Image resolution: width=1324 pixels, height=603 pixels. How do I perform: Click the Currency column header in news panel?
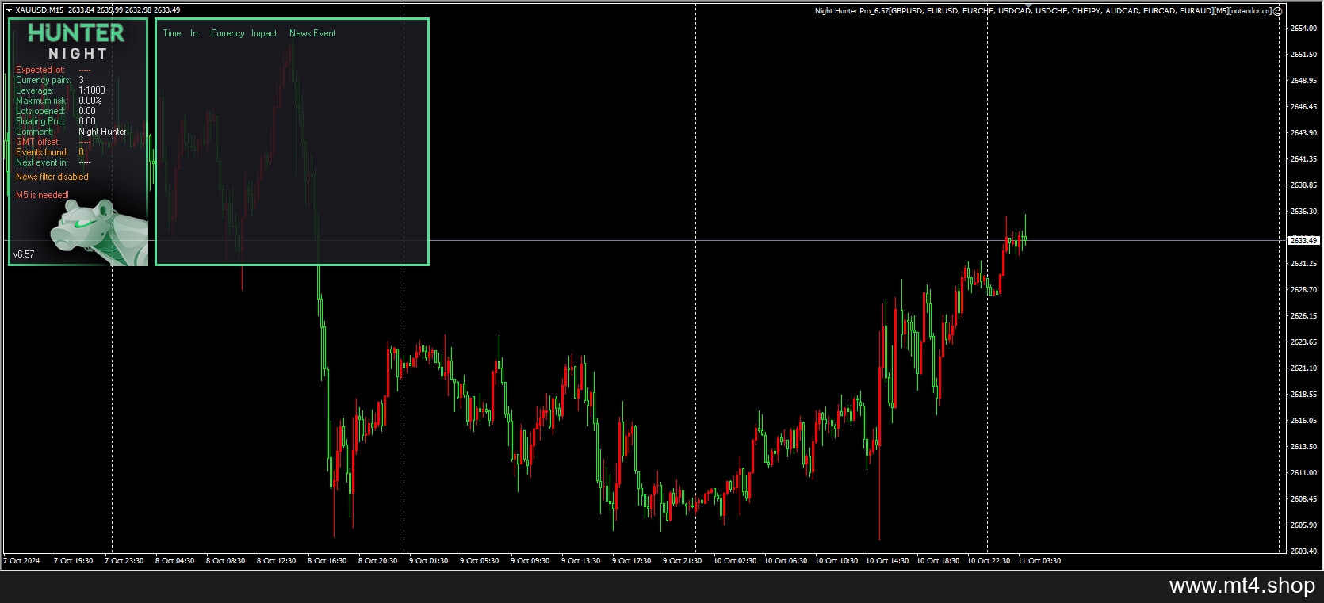point(228,33)
